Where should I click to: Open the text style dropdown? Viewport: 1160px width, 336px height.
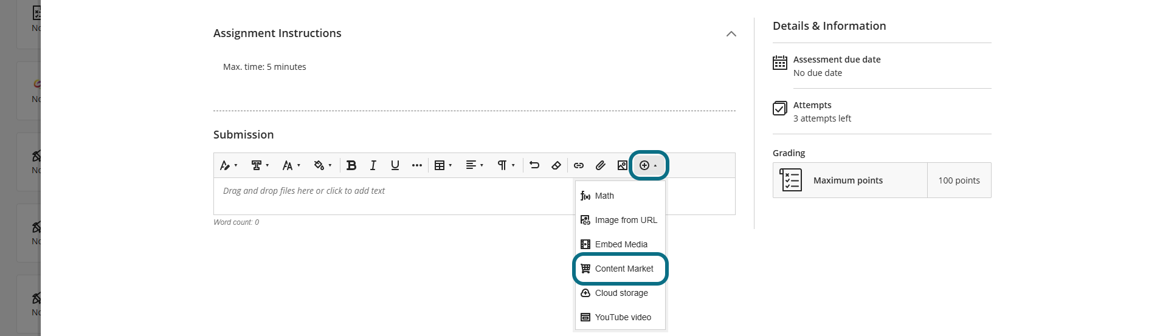coord(229,165)
